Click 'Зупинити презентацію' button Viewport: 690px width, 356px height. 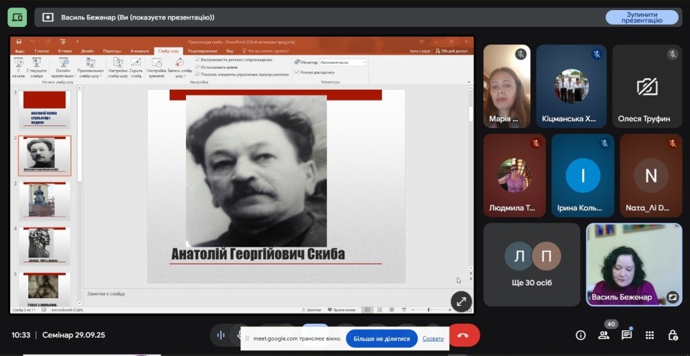[641, 17]
